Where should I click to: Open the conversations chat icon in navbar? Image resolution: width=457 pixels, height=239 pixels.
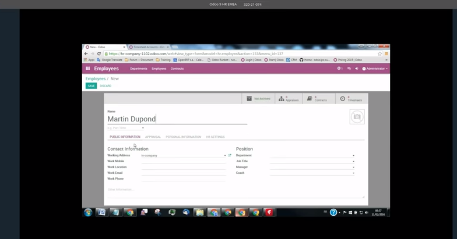pyautogui.click(x=349, y=69)
